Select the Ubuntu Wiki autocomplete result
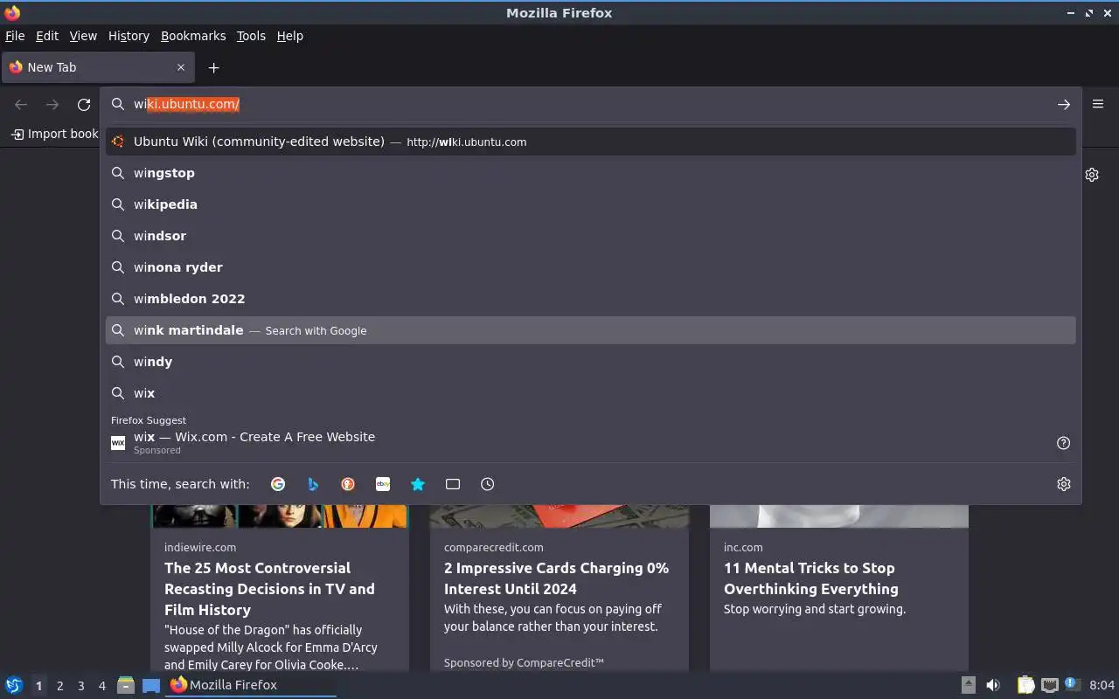 [590, 142]
